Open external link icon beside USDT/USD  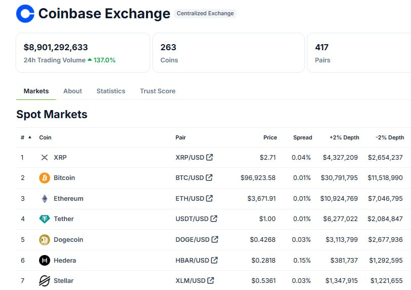[x=214, y=219]
